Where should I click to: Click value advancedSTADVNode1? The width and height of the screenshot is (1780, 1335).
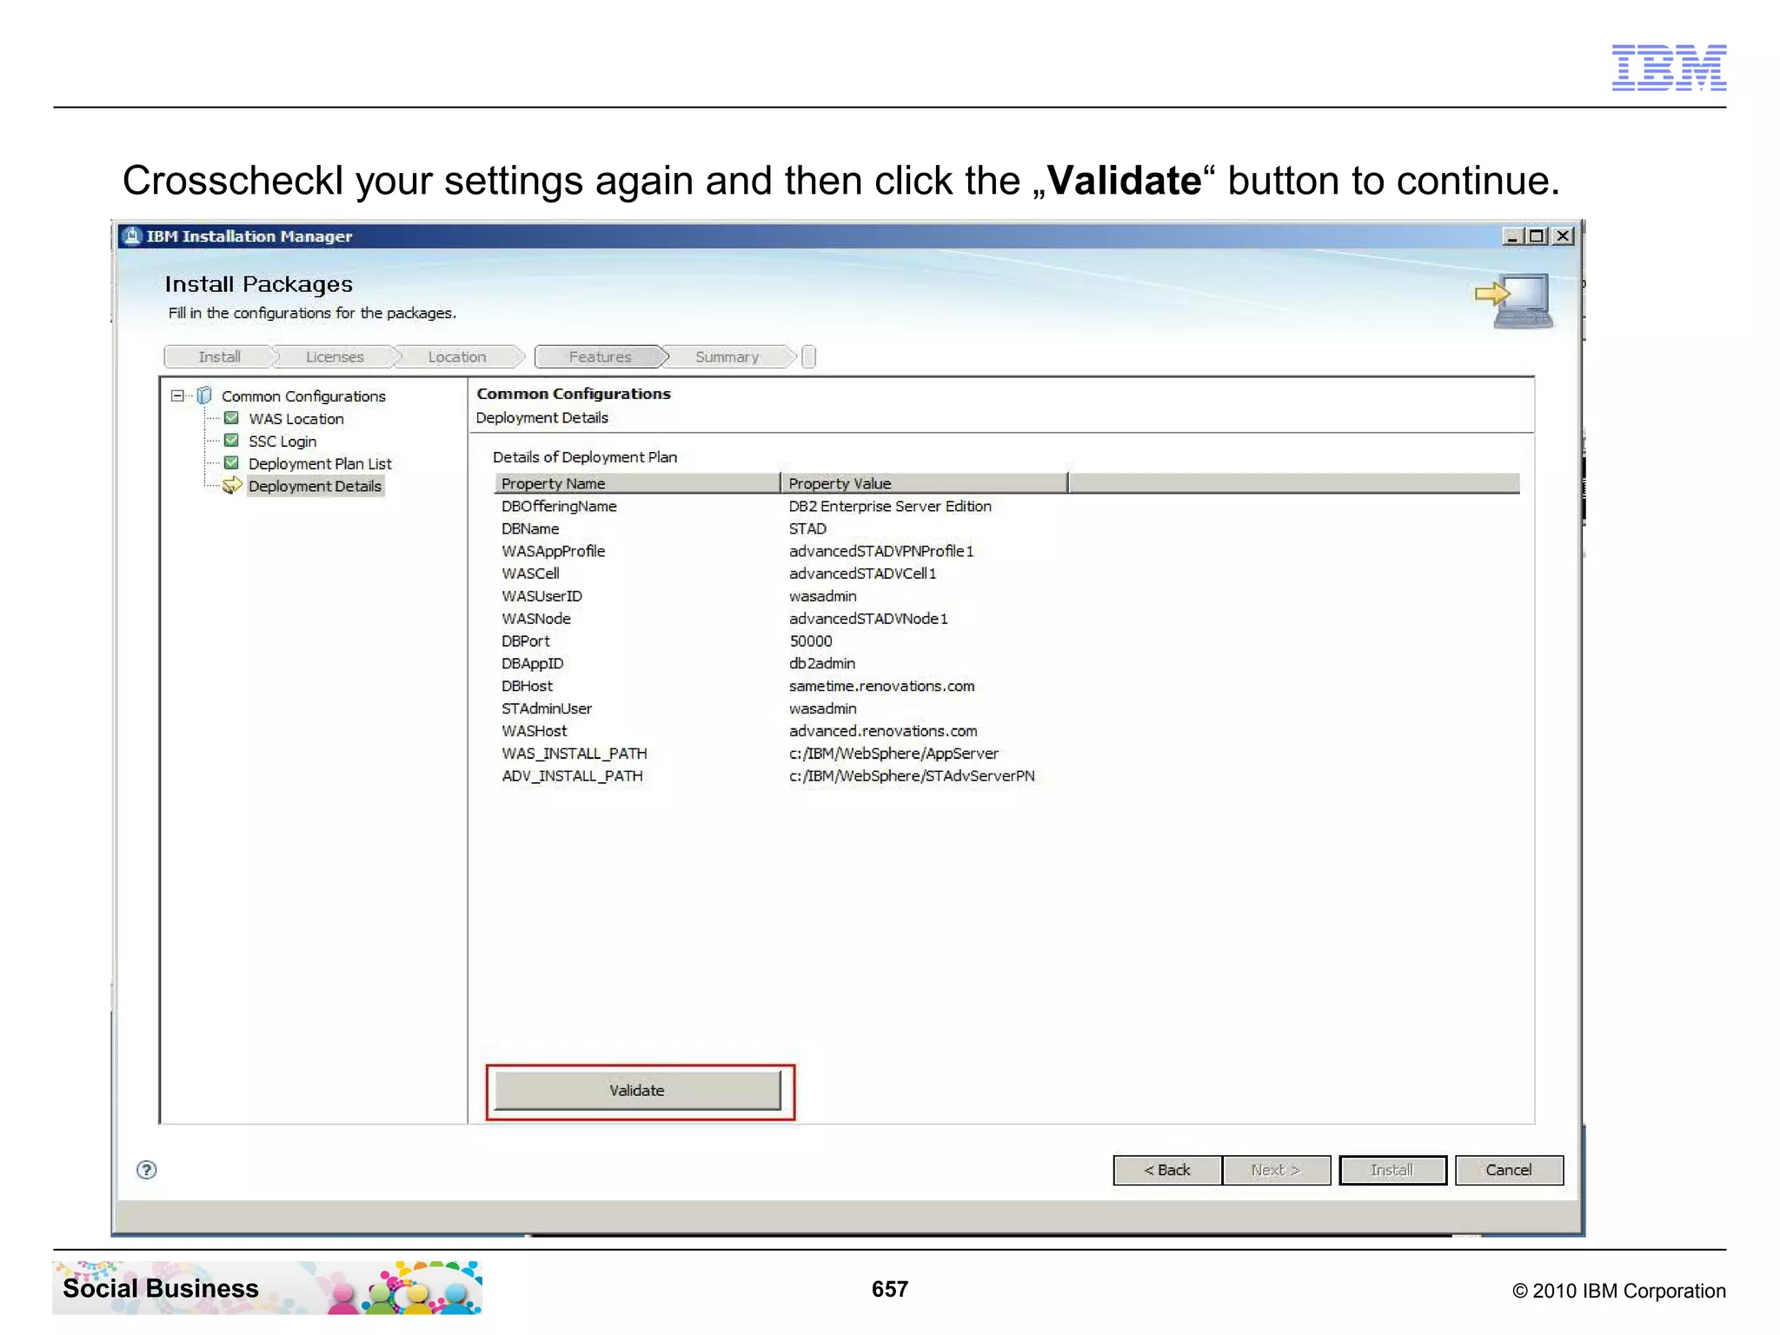pyautogui.click(x=868, y=619)
